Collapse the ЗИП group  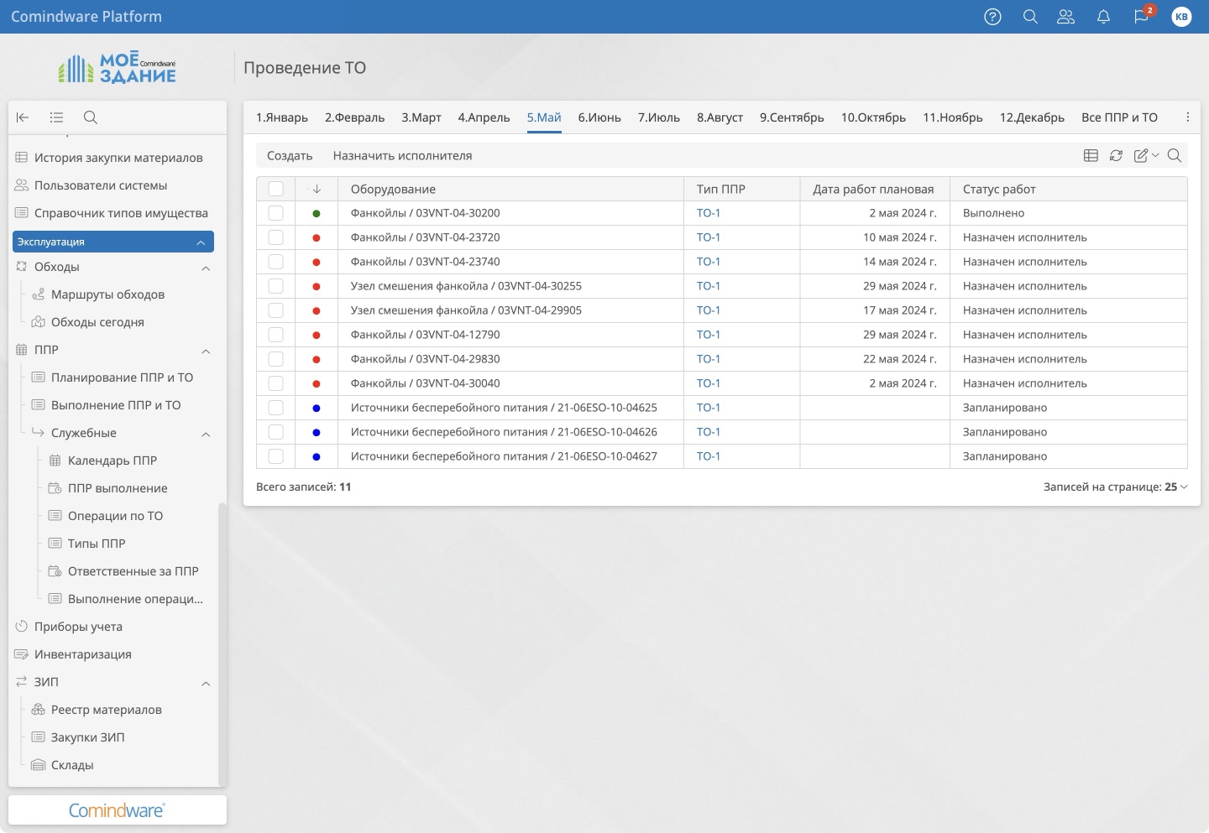(x=206, y=683)
